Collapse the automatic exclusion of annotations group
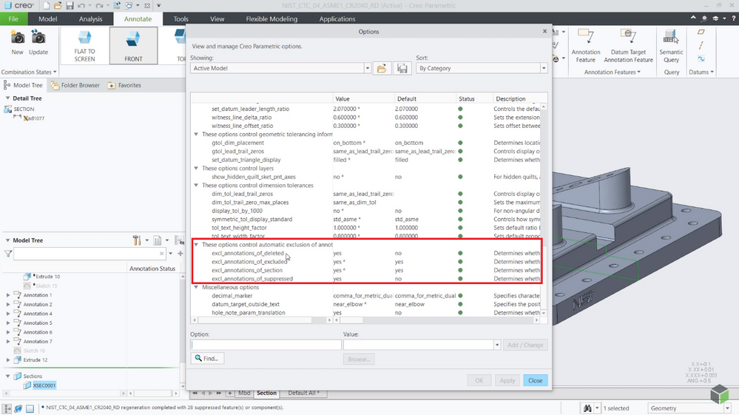Image resolution: width=739 pixels, height=415 pixels. pyautogui.click(x=196, y=244)
